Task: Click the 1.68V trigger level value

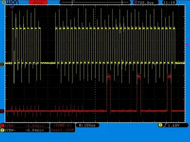Action: pyautogui.click(x=174, y=126)
